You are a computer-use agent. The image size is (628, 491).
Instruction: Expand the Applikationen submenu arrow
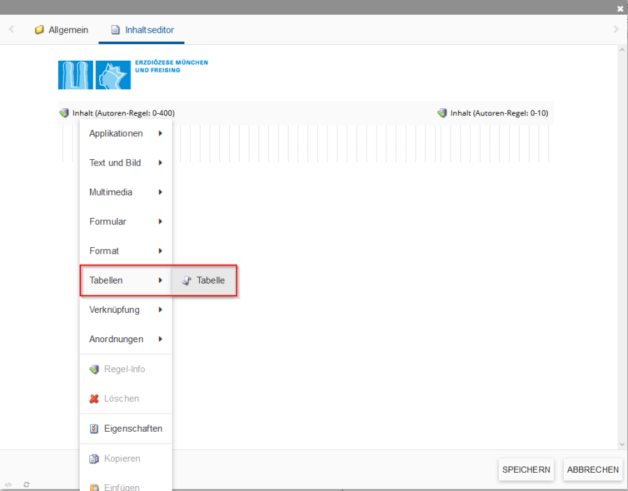160,133
